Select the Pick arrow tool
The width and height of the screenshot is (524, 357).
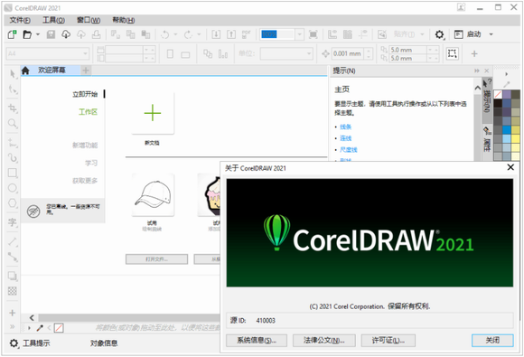(13, 73)
